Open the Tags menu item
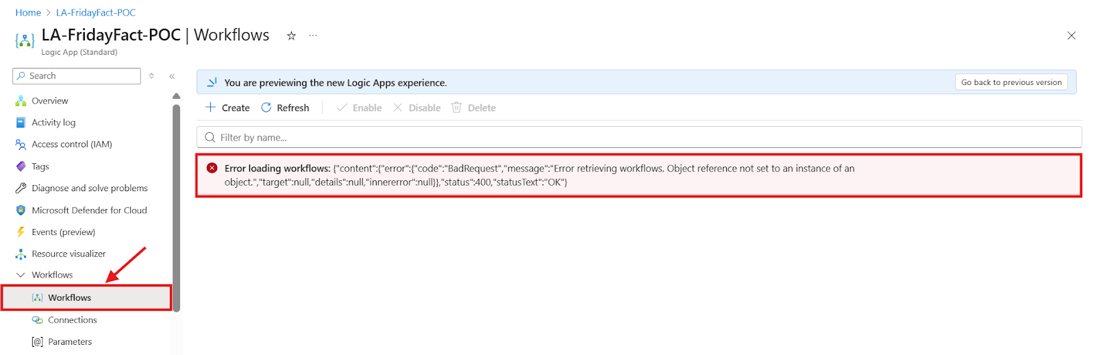This screenshot has height=355, width=1096. [x=40, y=167]
